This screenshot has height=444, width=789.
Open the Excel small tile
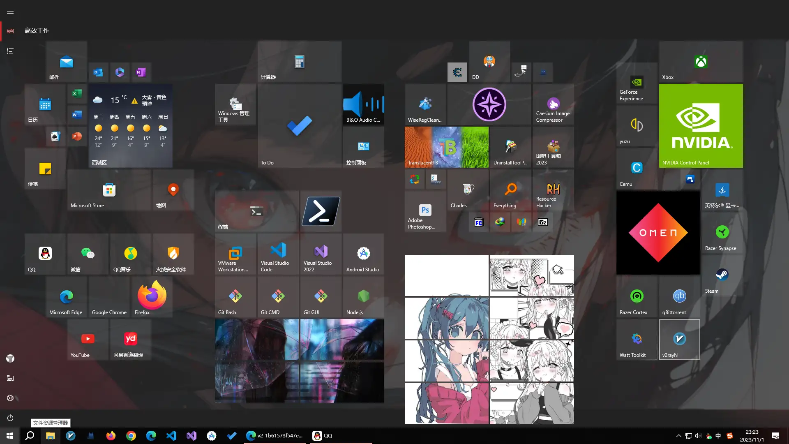77,94
